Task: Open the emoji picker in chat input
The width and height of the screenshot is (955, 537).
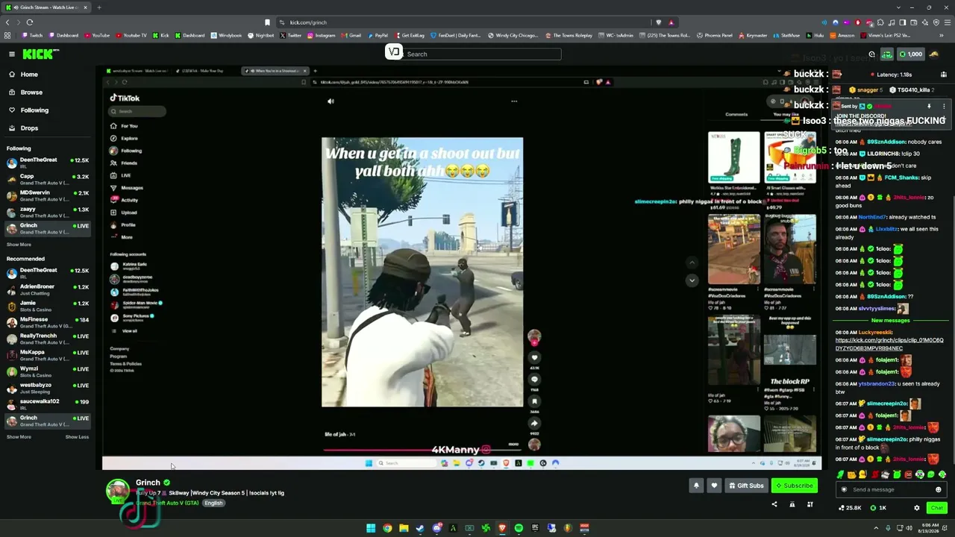Action: (x=939, y=489)
